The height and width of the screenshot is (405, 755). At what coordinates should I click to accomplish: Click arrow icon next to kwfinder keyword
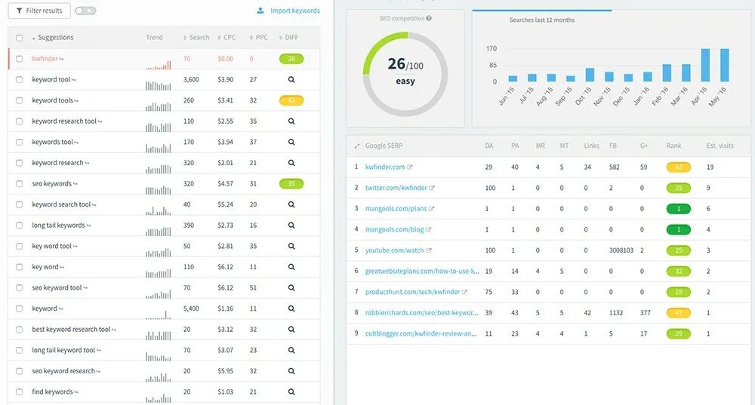(x=62, y=59)
